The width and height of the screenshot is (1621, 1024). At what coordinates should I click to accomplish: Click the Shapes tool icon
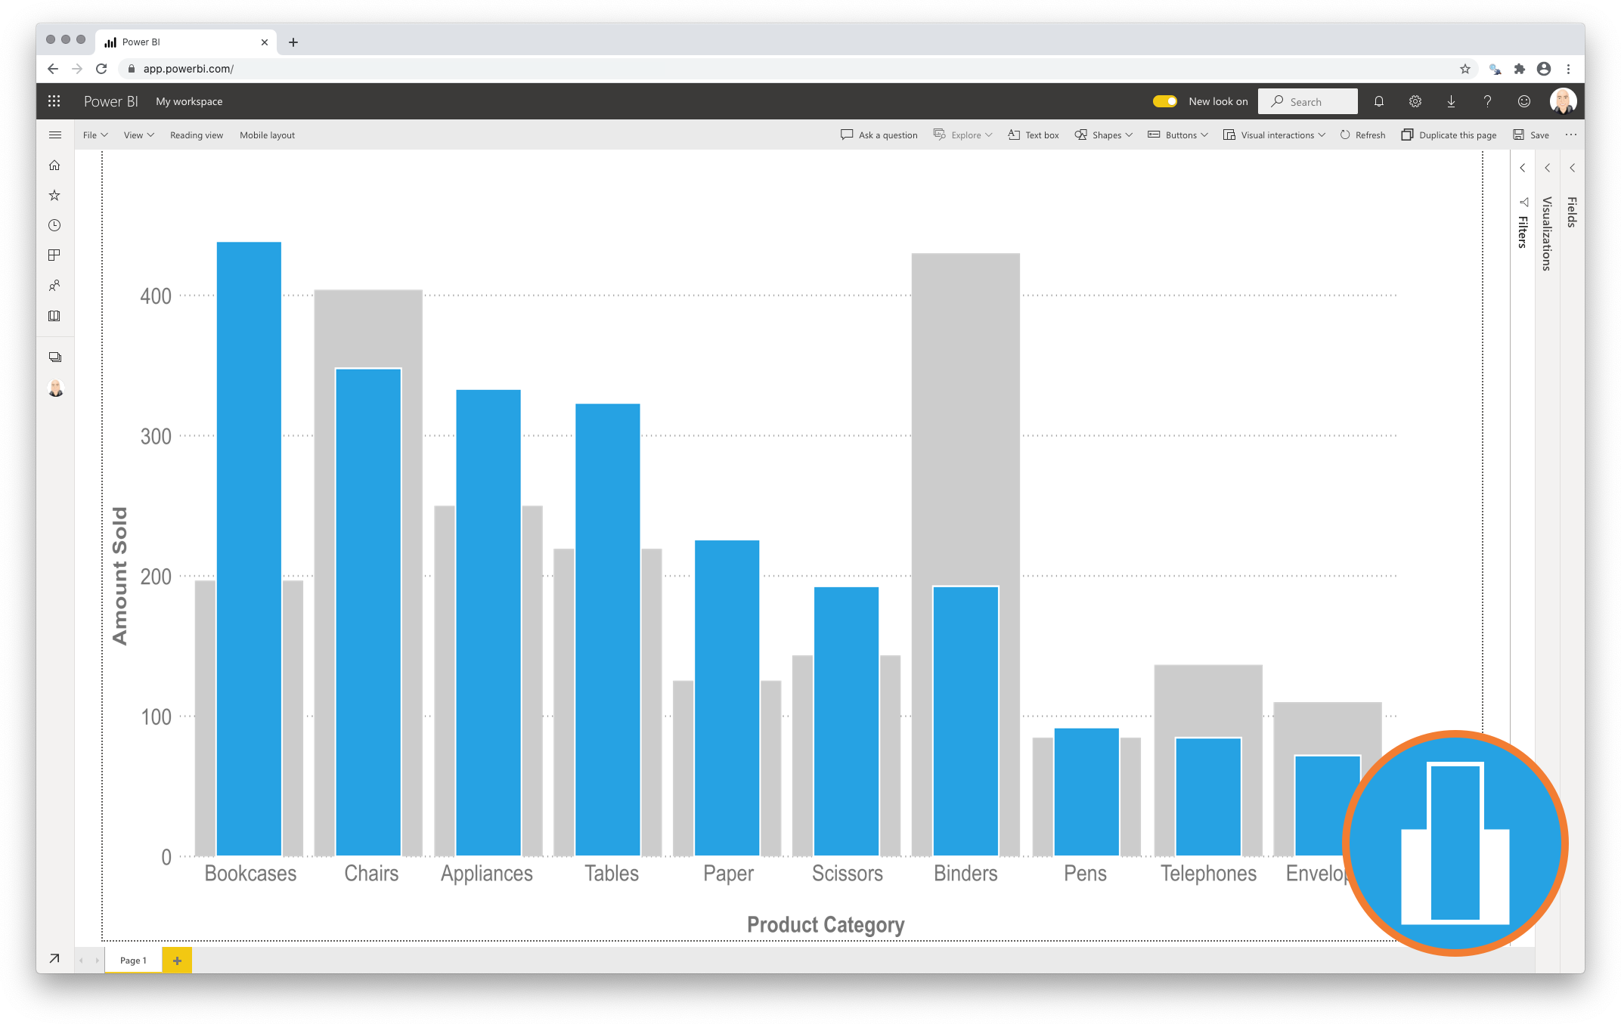click(1080, 136)
